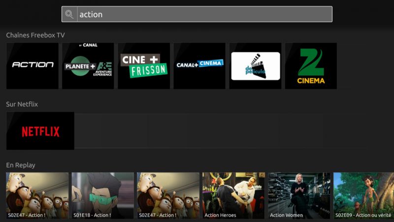Select the De Película channel tile
394x222 pixels.
255,66
